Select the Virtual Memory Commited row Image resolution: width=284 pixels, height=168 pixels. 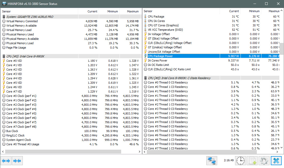tap(71, 21)
